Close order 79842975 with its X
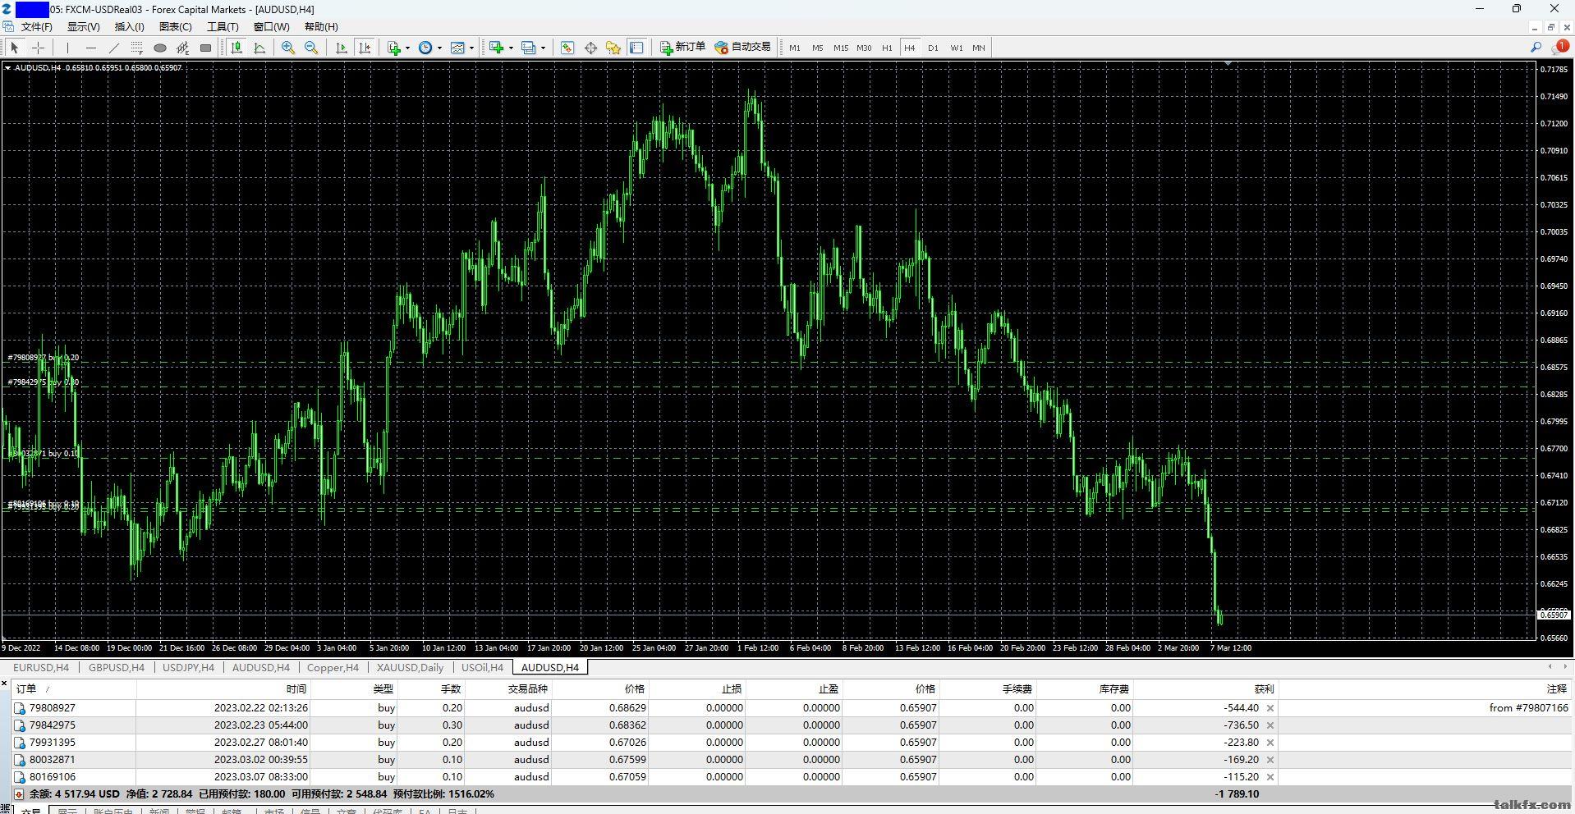 [x=1270, y=725]
